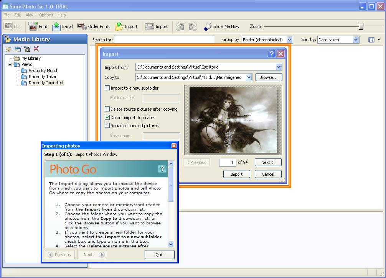Click the picture number field

[228, 163]
